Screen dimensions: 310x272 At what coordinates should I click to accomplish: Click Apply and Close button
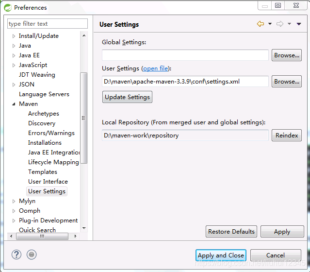221,255
